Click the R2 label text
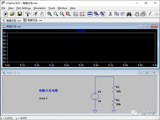160x120 pixels. [x=118, y=100]
